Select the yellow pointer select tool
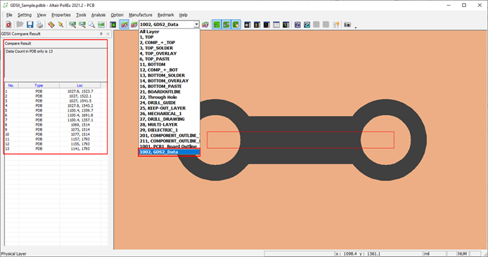Image resolution: width=488 pixels, height=257 pixels. 60,25
